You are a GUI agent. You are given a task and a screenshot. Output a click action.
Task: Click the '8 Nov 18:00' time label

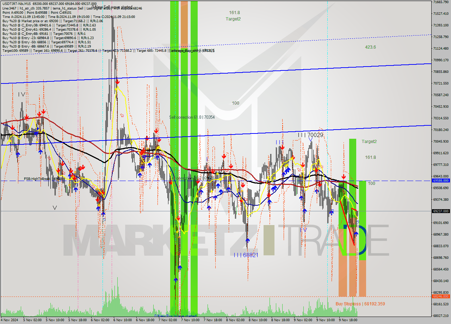pyautogui.click(x=280, y=320)
